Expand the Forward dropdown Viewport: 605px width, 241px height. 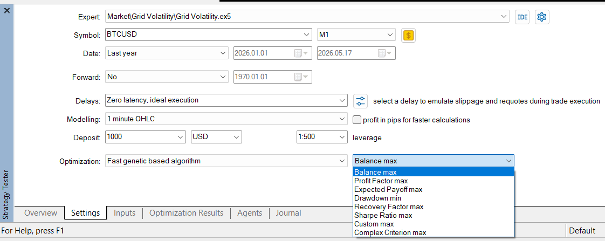point(223,77)
